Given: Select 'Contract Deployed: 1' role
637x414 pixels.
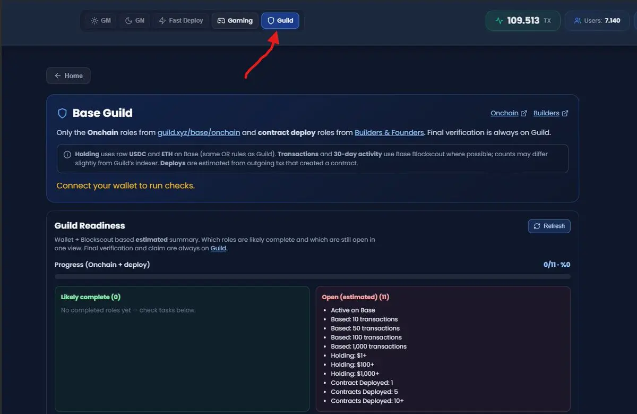Looking at the screenshot, I should [362, 383].
